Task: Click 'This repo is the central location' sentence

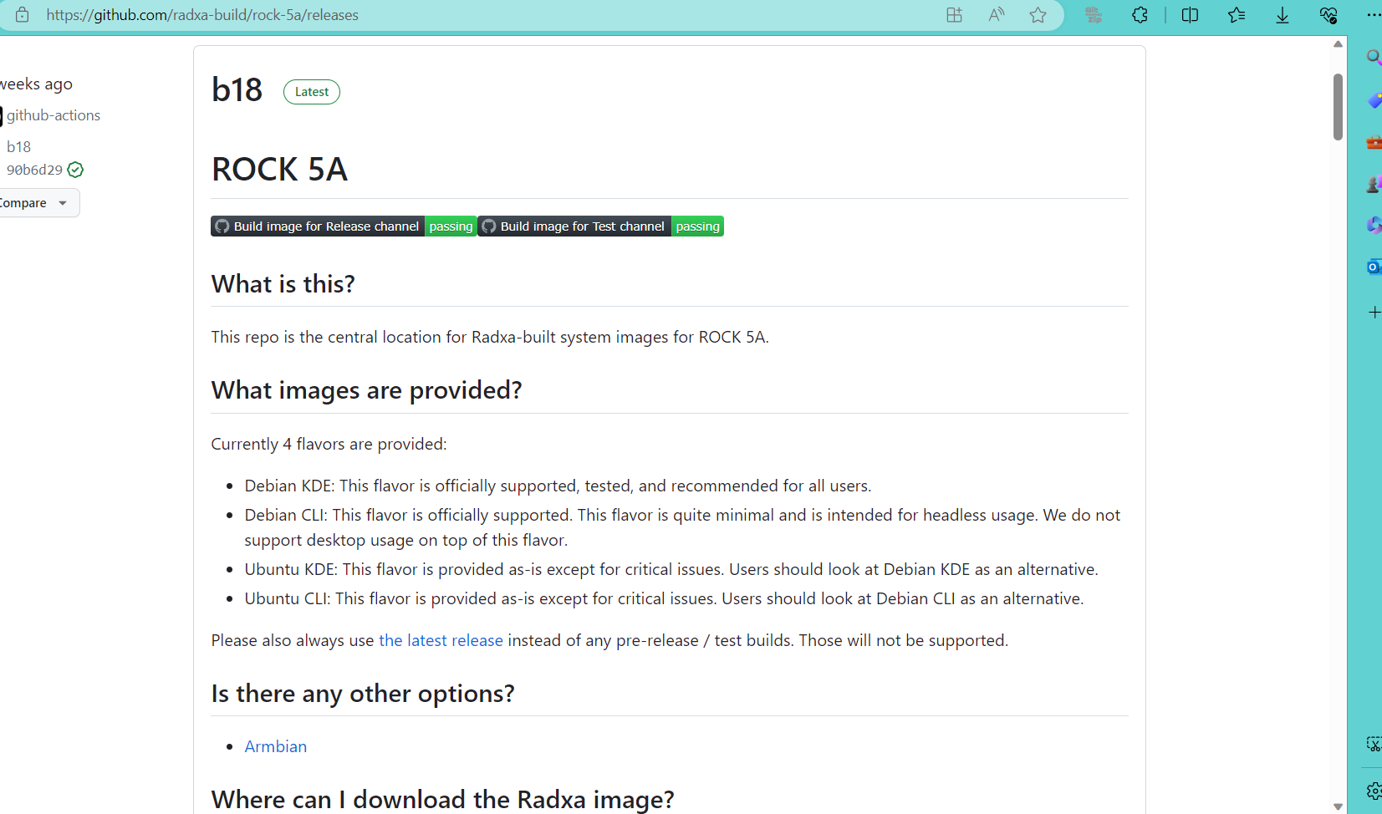Action: [490, 337]
